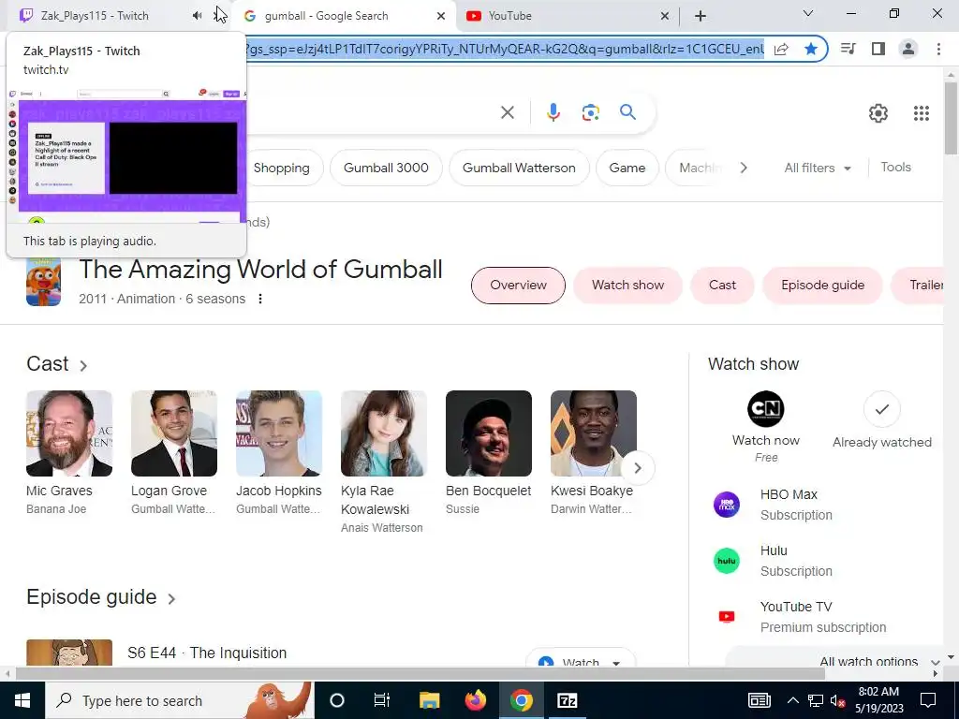The width and height of the screenshot is (959, 719).
Task: Open Cortana circle on taskbar
Action: [x=337, y=700]
